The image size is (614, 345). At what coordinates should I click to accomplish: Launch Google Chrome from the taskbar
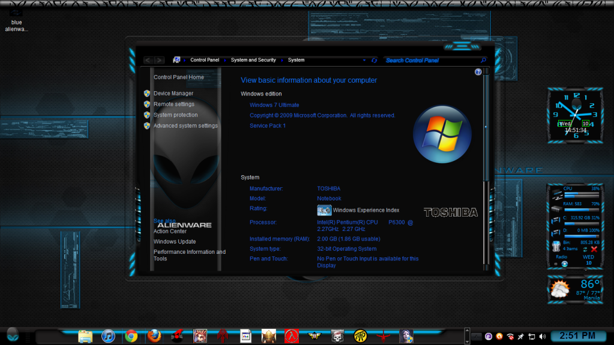click(131, 337)
